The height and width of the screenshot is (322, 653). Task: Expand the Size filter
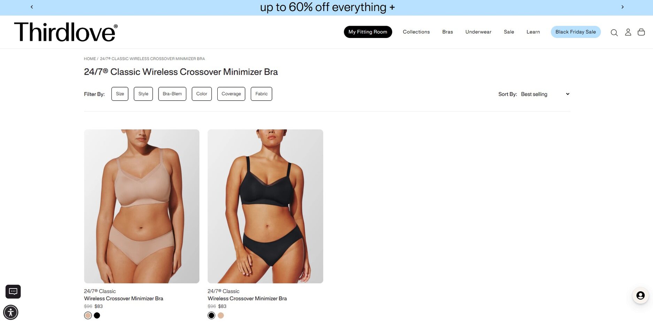(120, 94)
